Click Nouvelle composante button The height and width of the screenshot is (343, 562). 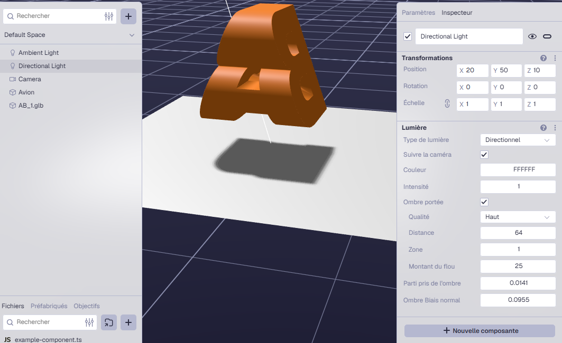[480, 331]
